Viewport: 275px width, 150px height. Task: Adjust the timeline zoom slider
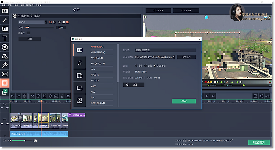[x=22, y=140]
